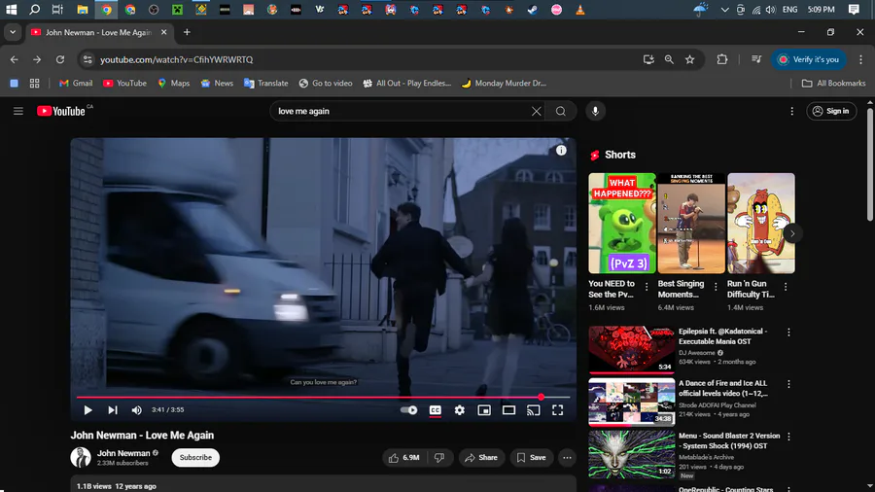
Task: Reload the page
Action: (x=60, y=59)
